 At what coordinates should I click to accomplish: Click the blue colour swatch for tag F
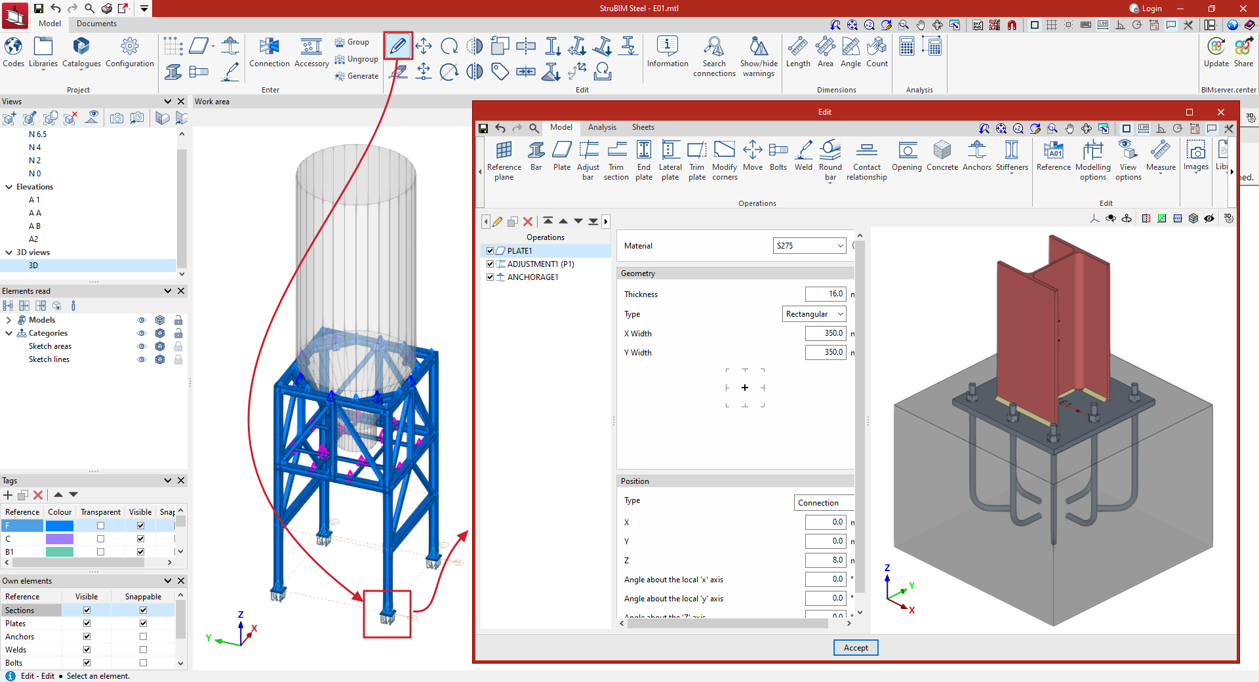pyautogui.click(x=60, y=526)
